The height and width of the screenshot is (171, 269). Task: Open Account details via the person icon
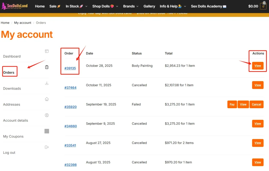point(47,115)
